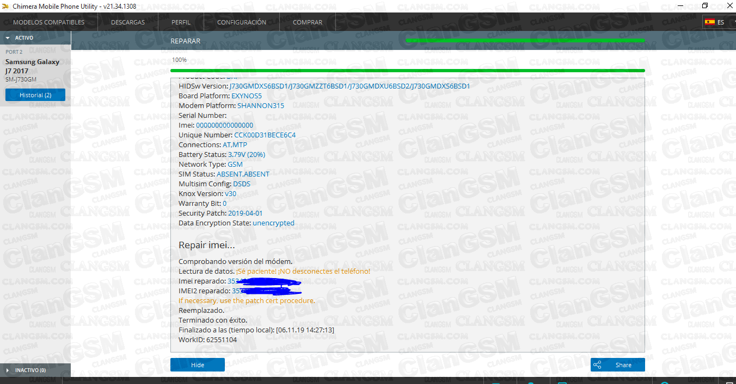Click the PORT 2 label
Image resolution: width=736 pixels, height=384 pixels.
[x=14, y=52]
